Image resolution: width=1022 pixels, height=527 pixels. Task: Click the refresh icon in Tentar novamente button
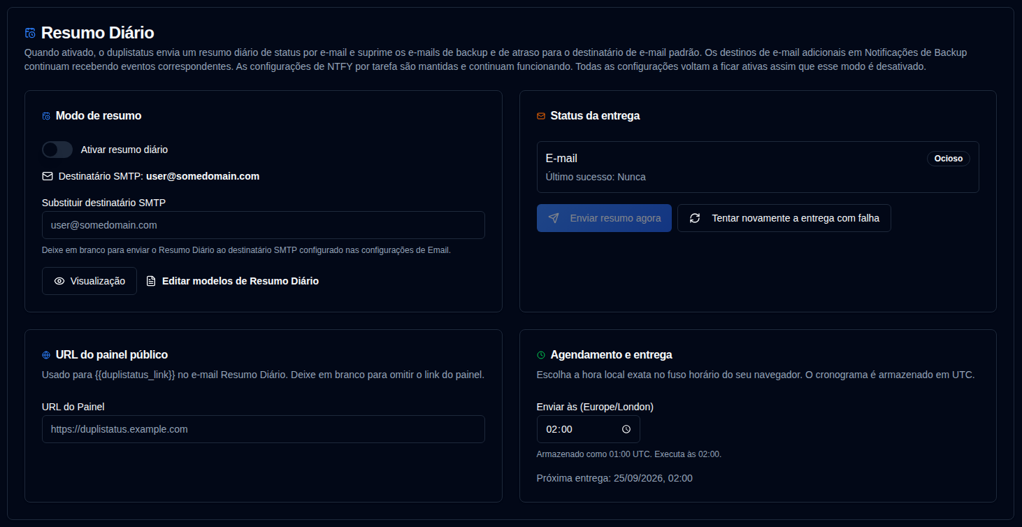point(695,218)
